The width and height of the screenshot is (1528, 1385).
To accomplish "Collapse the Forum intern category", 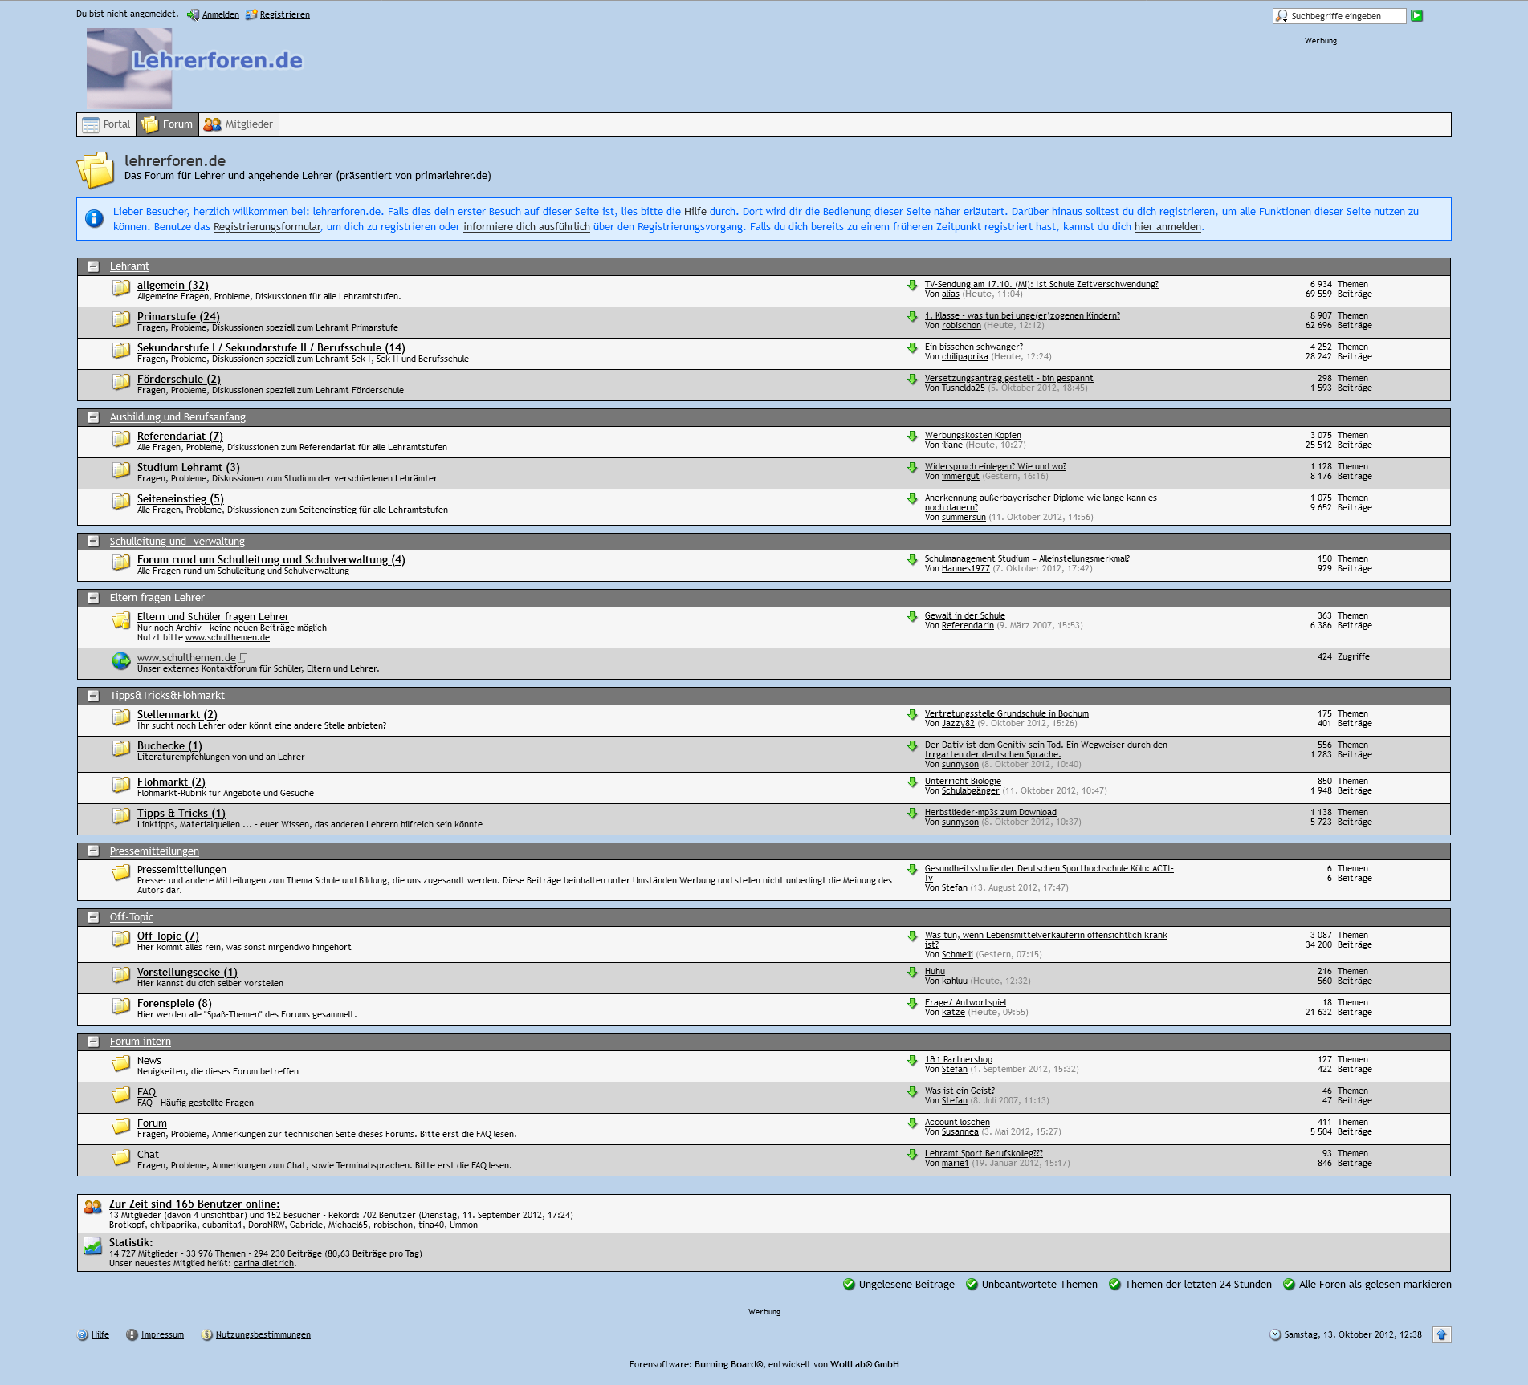I will point(93,1042).
